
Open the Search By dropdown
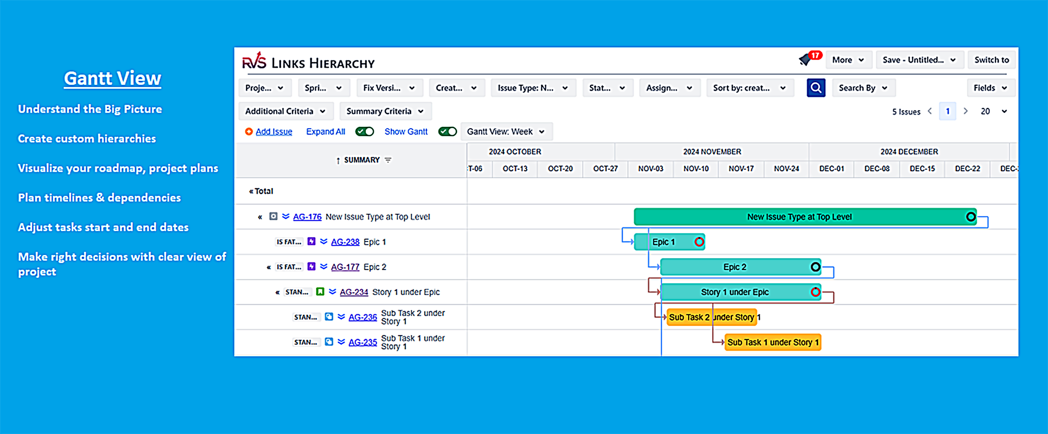pos(863,88)
